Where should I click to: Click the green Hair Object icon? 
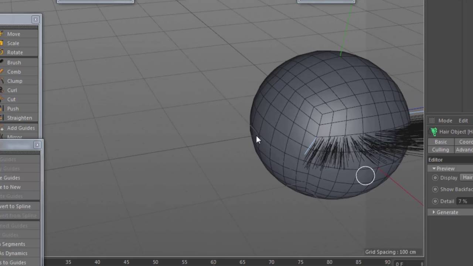point(434,132)
